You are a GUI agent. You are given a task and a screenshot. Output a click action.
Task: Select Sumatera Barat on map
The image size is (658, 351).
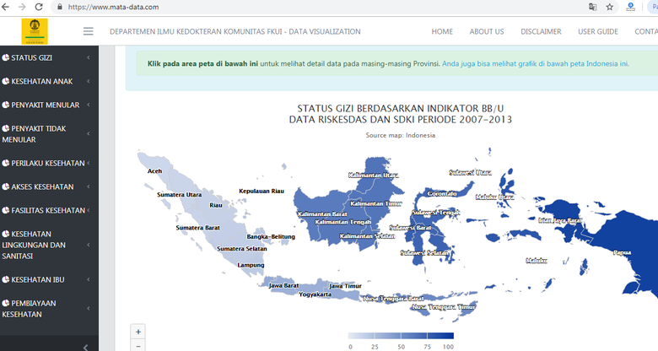point(197,228)
